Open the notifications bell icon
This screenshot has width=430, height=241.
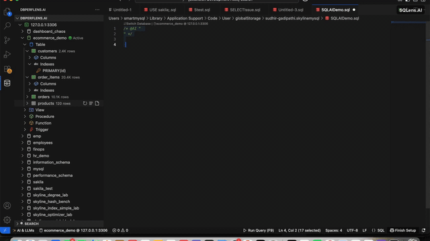423,230
